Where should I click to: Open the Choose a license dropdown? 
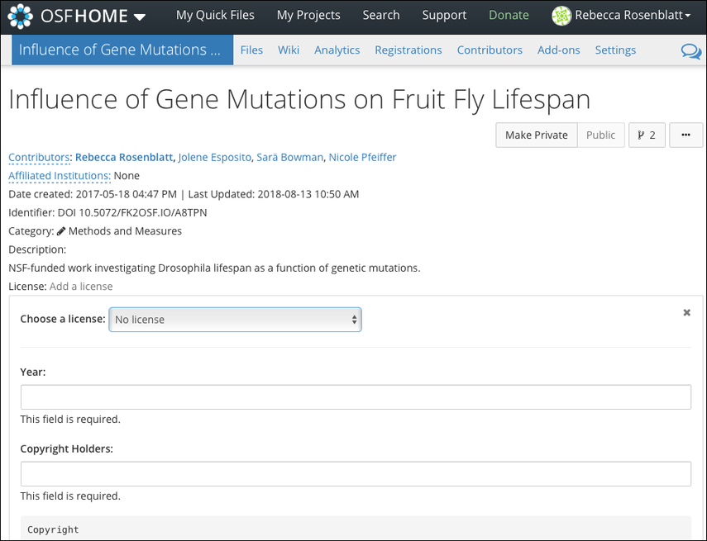coord(235,320)
